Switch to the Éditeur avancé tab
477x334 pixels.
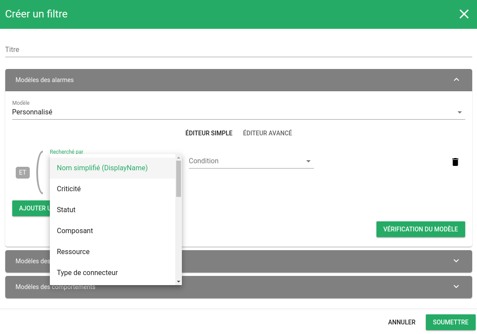pyautogui.click(x=267, y=133)
